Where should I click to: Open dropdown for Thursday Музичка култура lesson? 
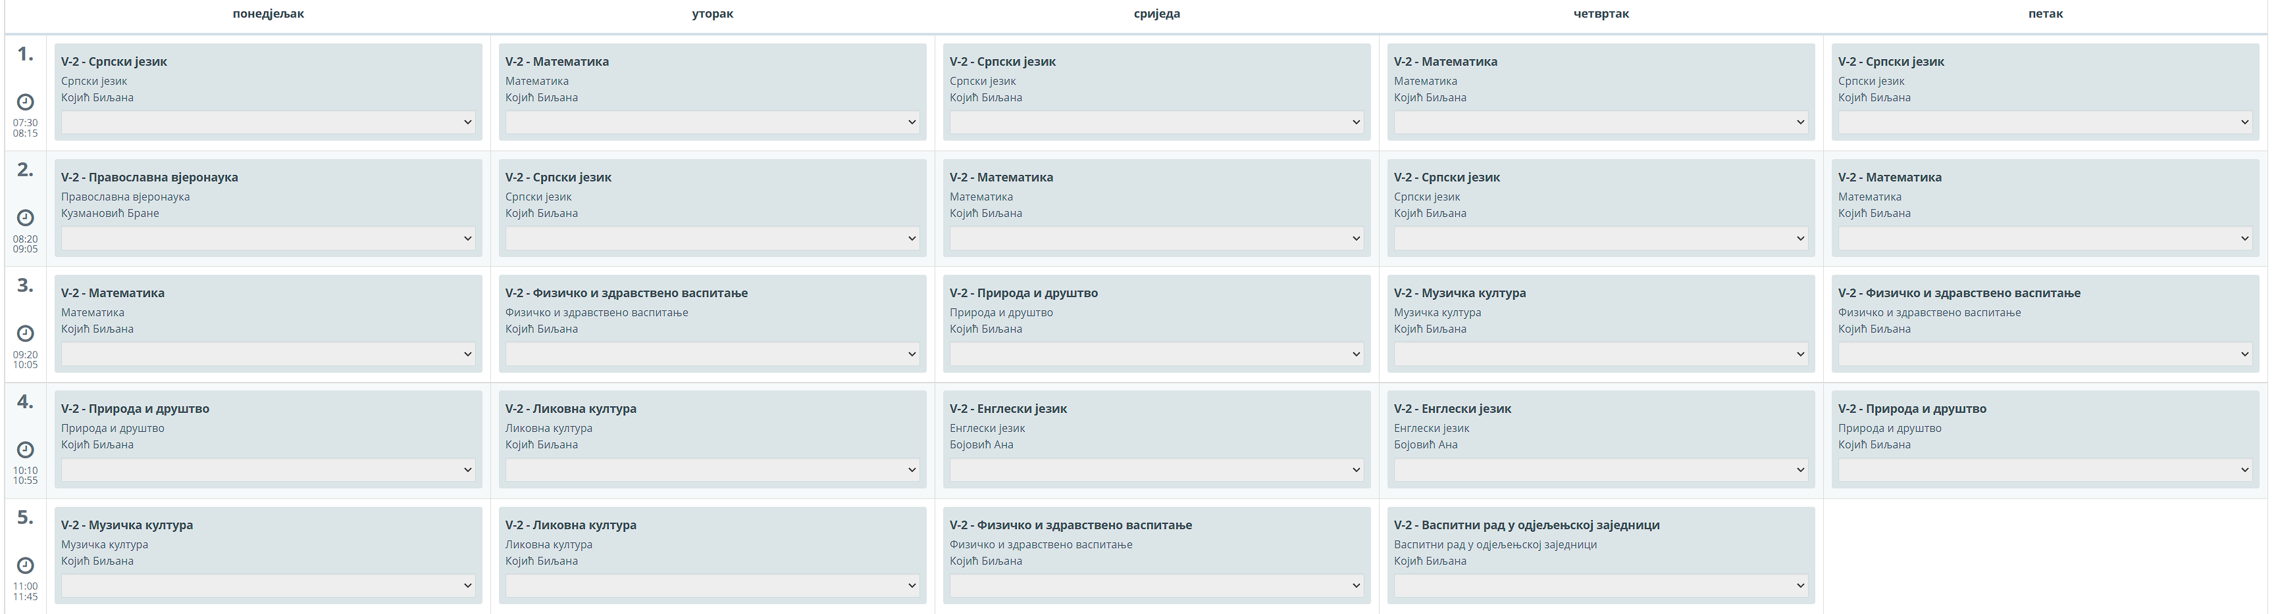1601,354
